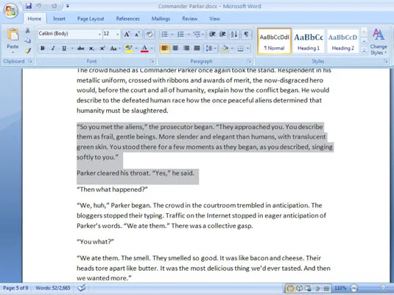Toggle Bold formatting on selection
Screen dimensions: 394x295
pos(43,49)
